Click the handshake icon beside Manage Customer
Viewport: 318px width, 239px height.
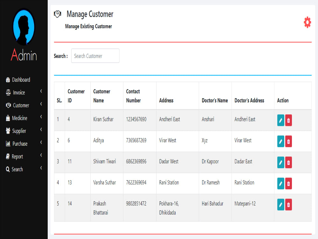click(58, 14)
